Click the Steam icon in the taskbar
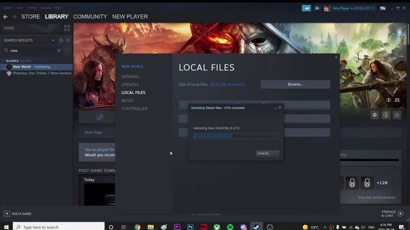Screen dimensions: 410x230 256,227
